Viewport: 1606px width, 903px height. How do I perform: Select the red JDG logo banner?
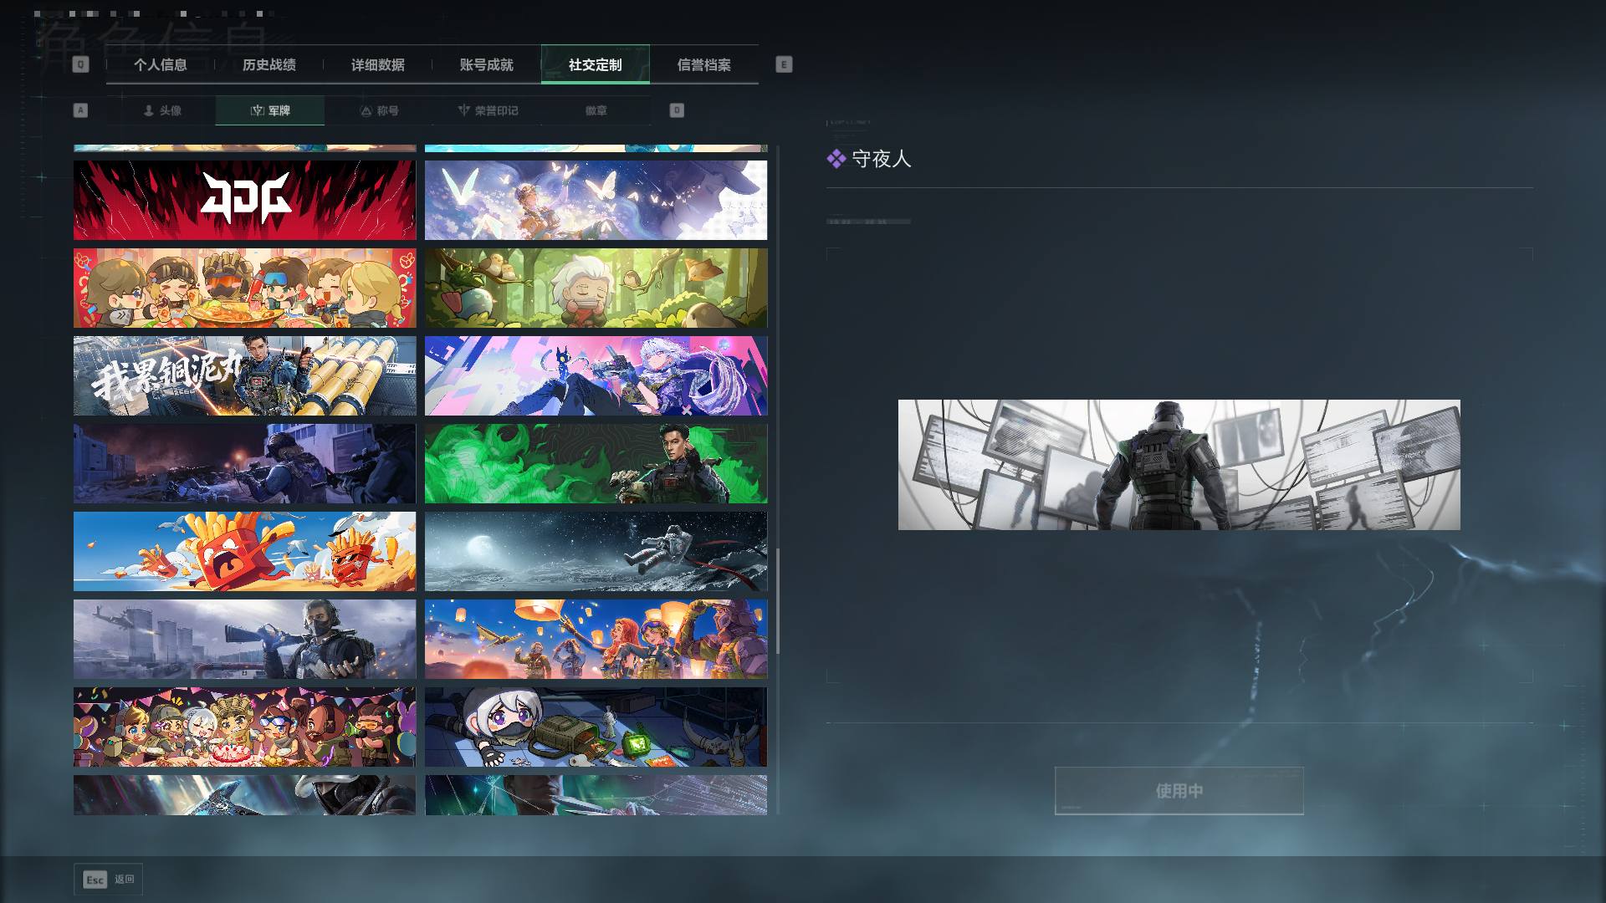tap(244, 200)
